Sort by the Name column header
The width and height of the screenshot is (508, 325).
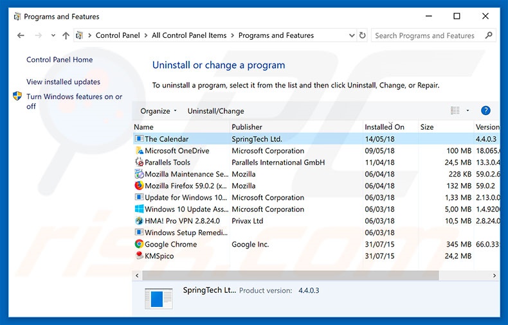coord(181,127)
